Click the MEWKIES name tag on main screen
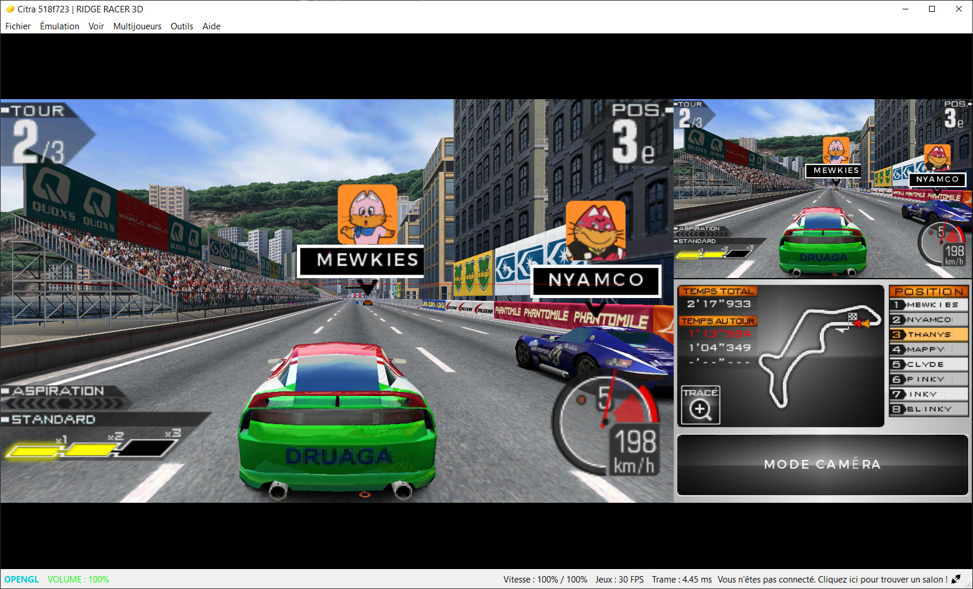973x589 pixels. point(360,260)
